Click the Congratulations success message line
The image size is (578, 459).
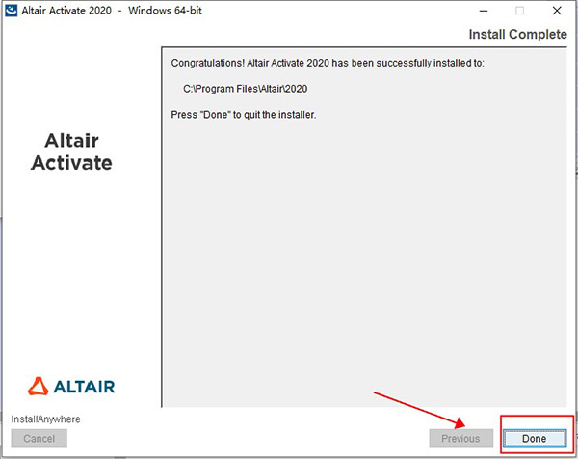(x=328, y=63)
